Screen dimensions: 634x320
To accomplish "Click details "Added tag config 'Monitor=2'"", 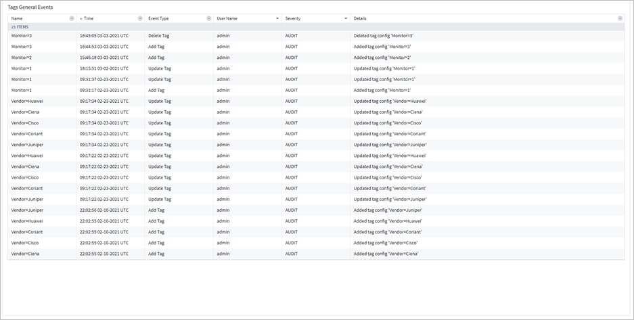I will coord(382,58).
